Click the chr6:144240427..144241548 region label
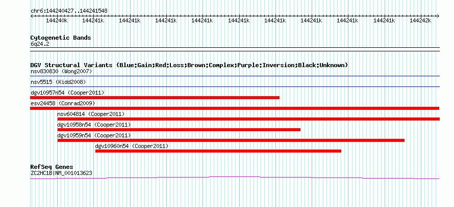Image resolution: width=454 pixels, height=207 pixels. click(69, 11)
